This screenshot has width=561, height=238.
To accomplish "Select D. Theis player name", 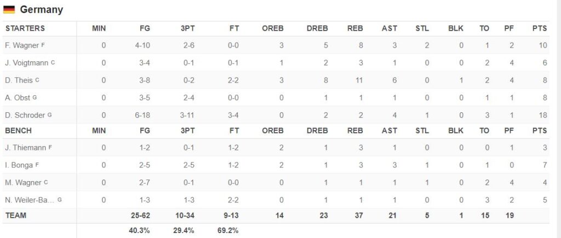I will pos(19,80).
